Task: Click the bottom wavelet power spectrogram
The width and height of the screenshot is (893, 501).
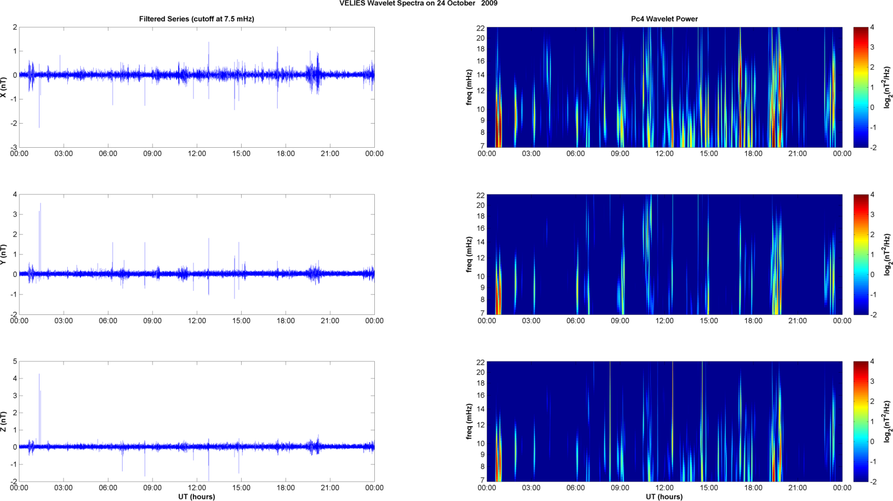Action: [664, 422]
